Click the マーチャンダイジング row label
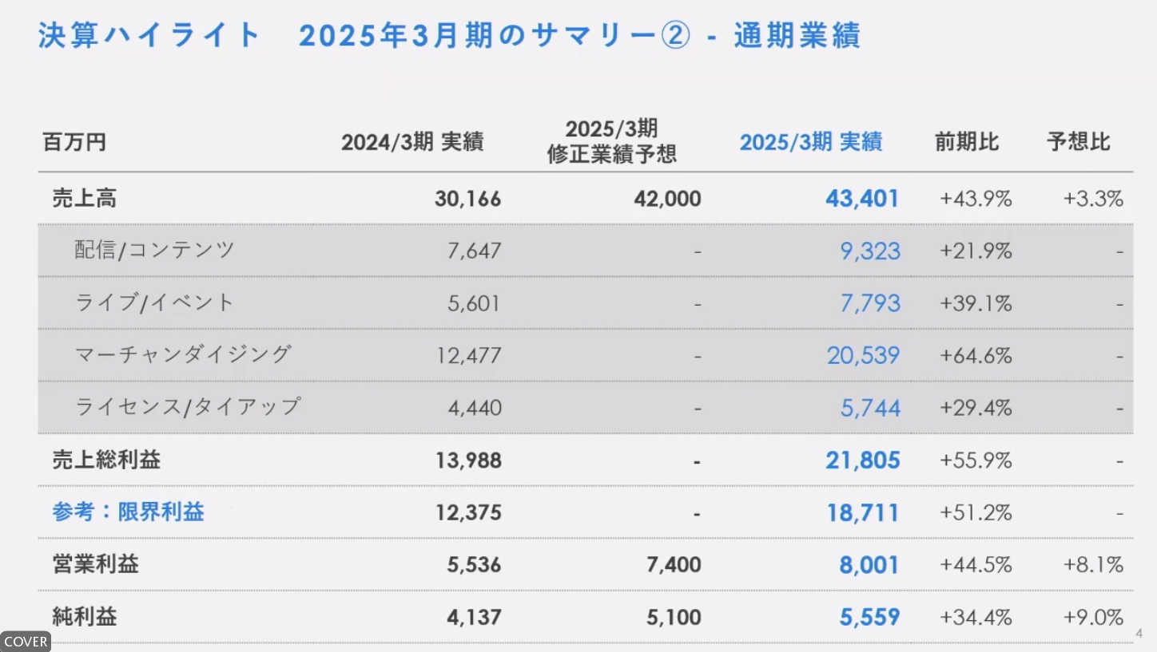 (183, 355)
